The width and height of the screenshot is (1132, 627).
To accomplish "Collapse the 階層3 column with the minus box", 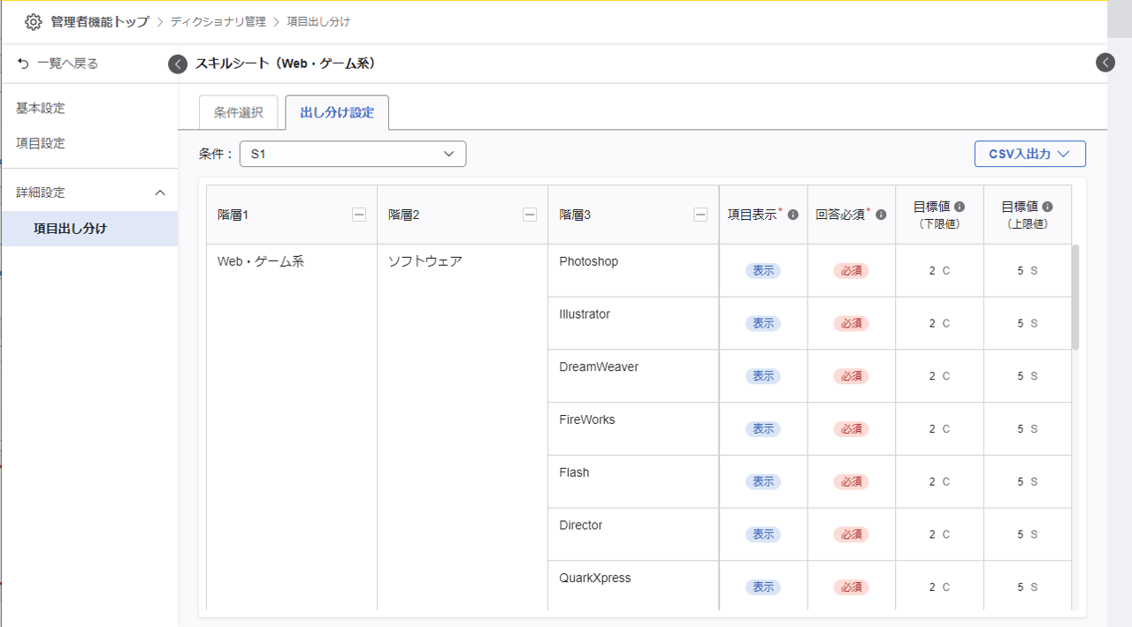I will pyautogui.click(x=700, y=215).
